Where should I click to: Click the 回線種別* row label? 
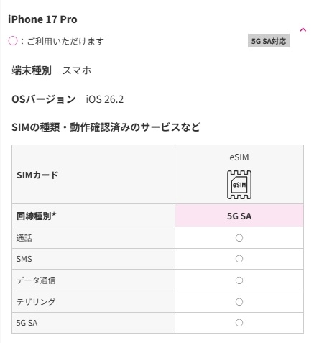pos(36,216)
